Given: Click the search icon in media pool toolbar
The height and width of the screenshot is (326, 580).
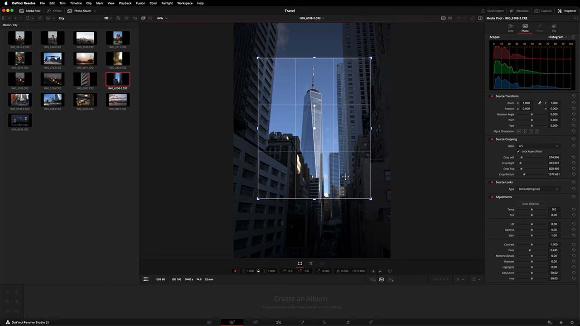Looking at the screenshot, I should (118, 18).
